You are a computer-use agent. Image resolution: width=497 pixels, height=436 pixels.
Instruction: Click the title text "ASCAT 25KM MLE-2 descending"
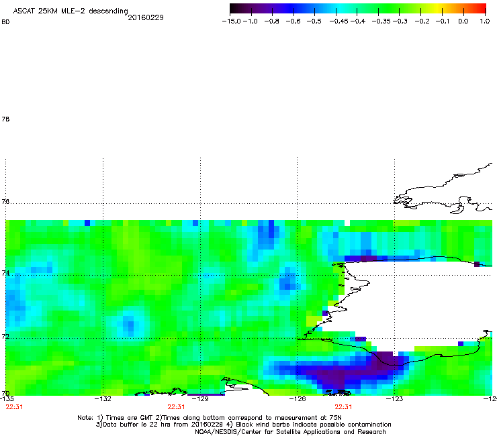tap(71, 11)
